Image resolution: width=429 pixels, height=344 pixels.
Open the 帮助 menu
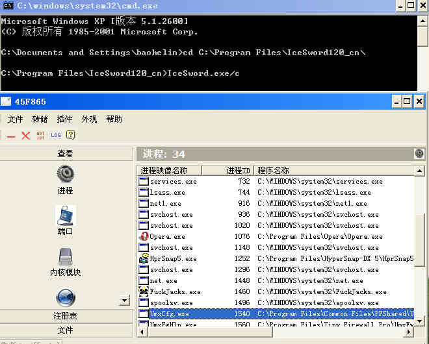click(x=114, y=119)
